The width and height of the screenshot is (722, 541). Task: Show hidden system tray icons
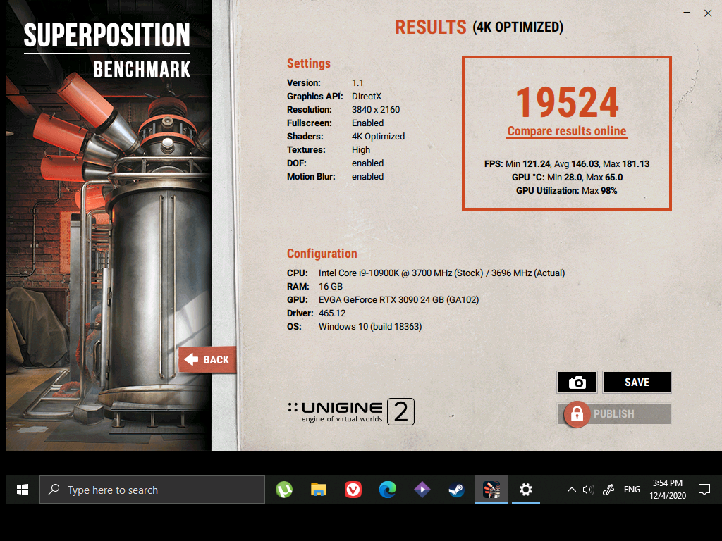571,490
